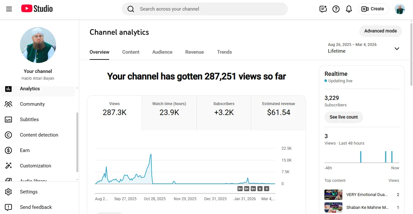Open Subtitles in the sidebar
The width and height of the screenshot is (413, 214).
click(x=38, y=120)
